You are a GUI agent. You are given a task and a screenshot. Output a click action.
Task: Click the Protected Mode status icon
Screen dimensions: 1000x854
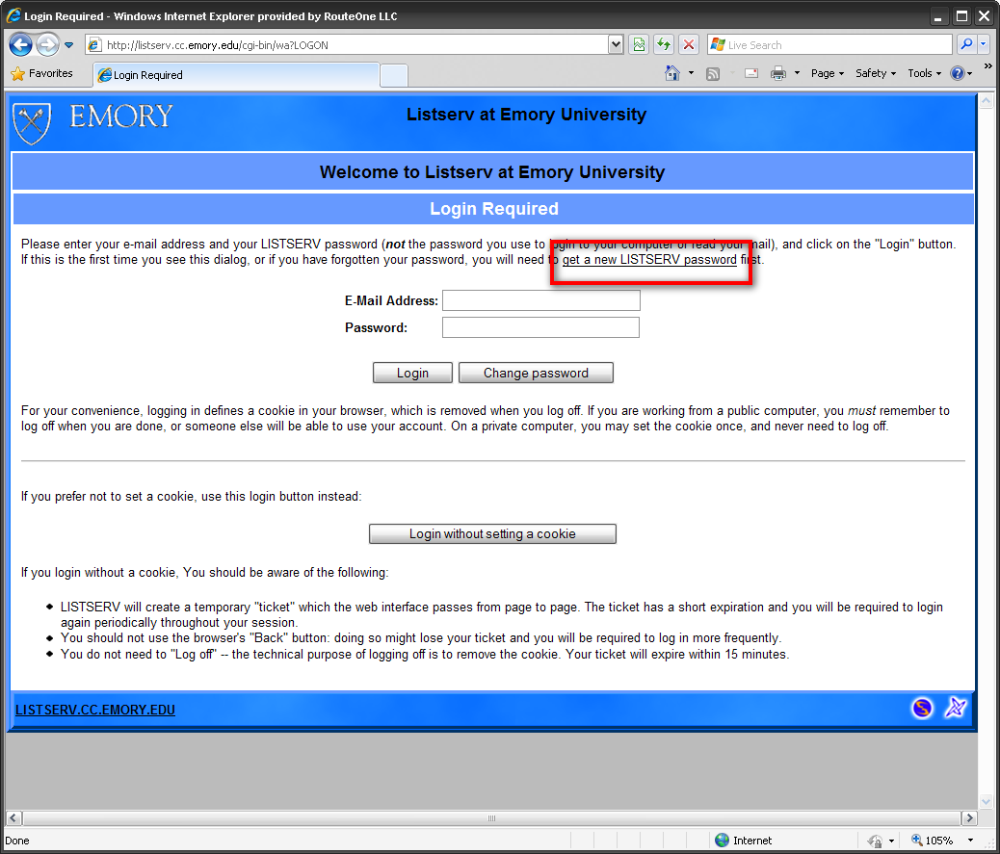pos(875,841)
